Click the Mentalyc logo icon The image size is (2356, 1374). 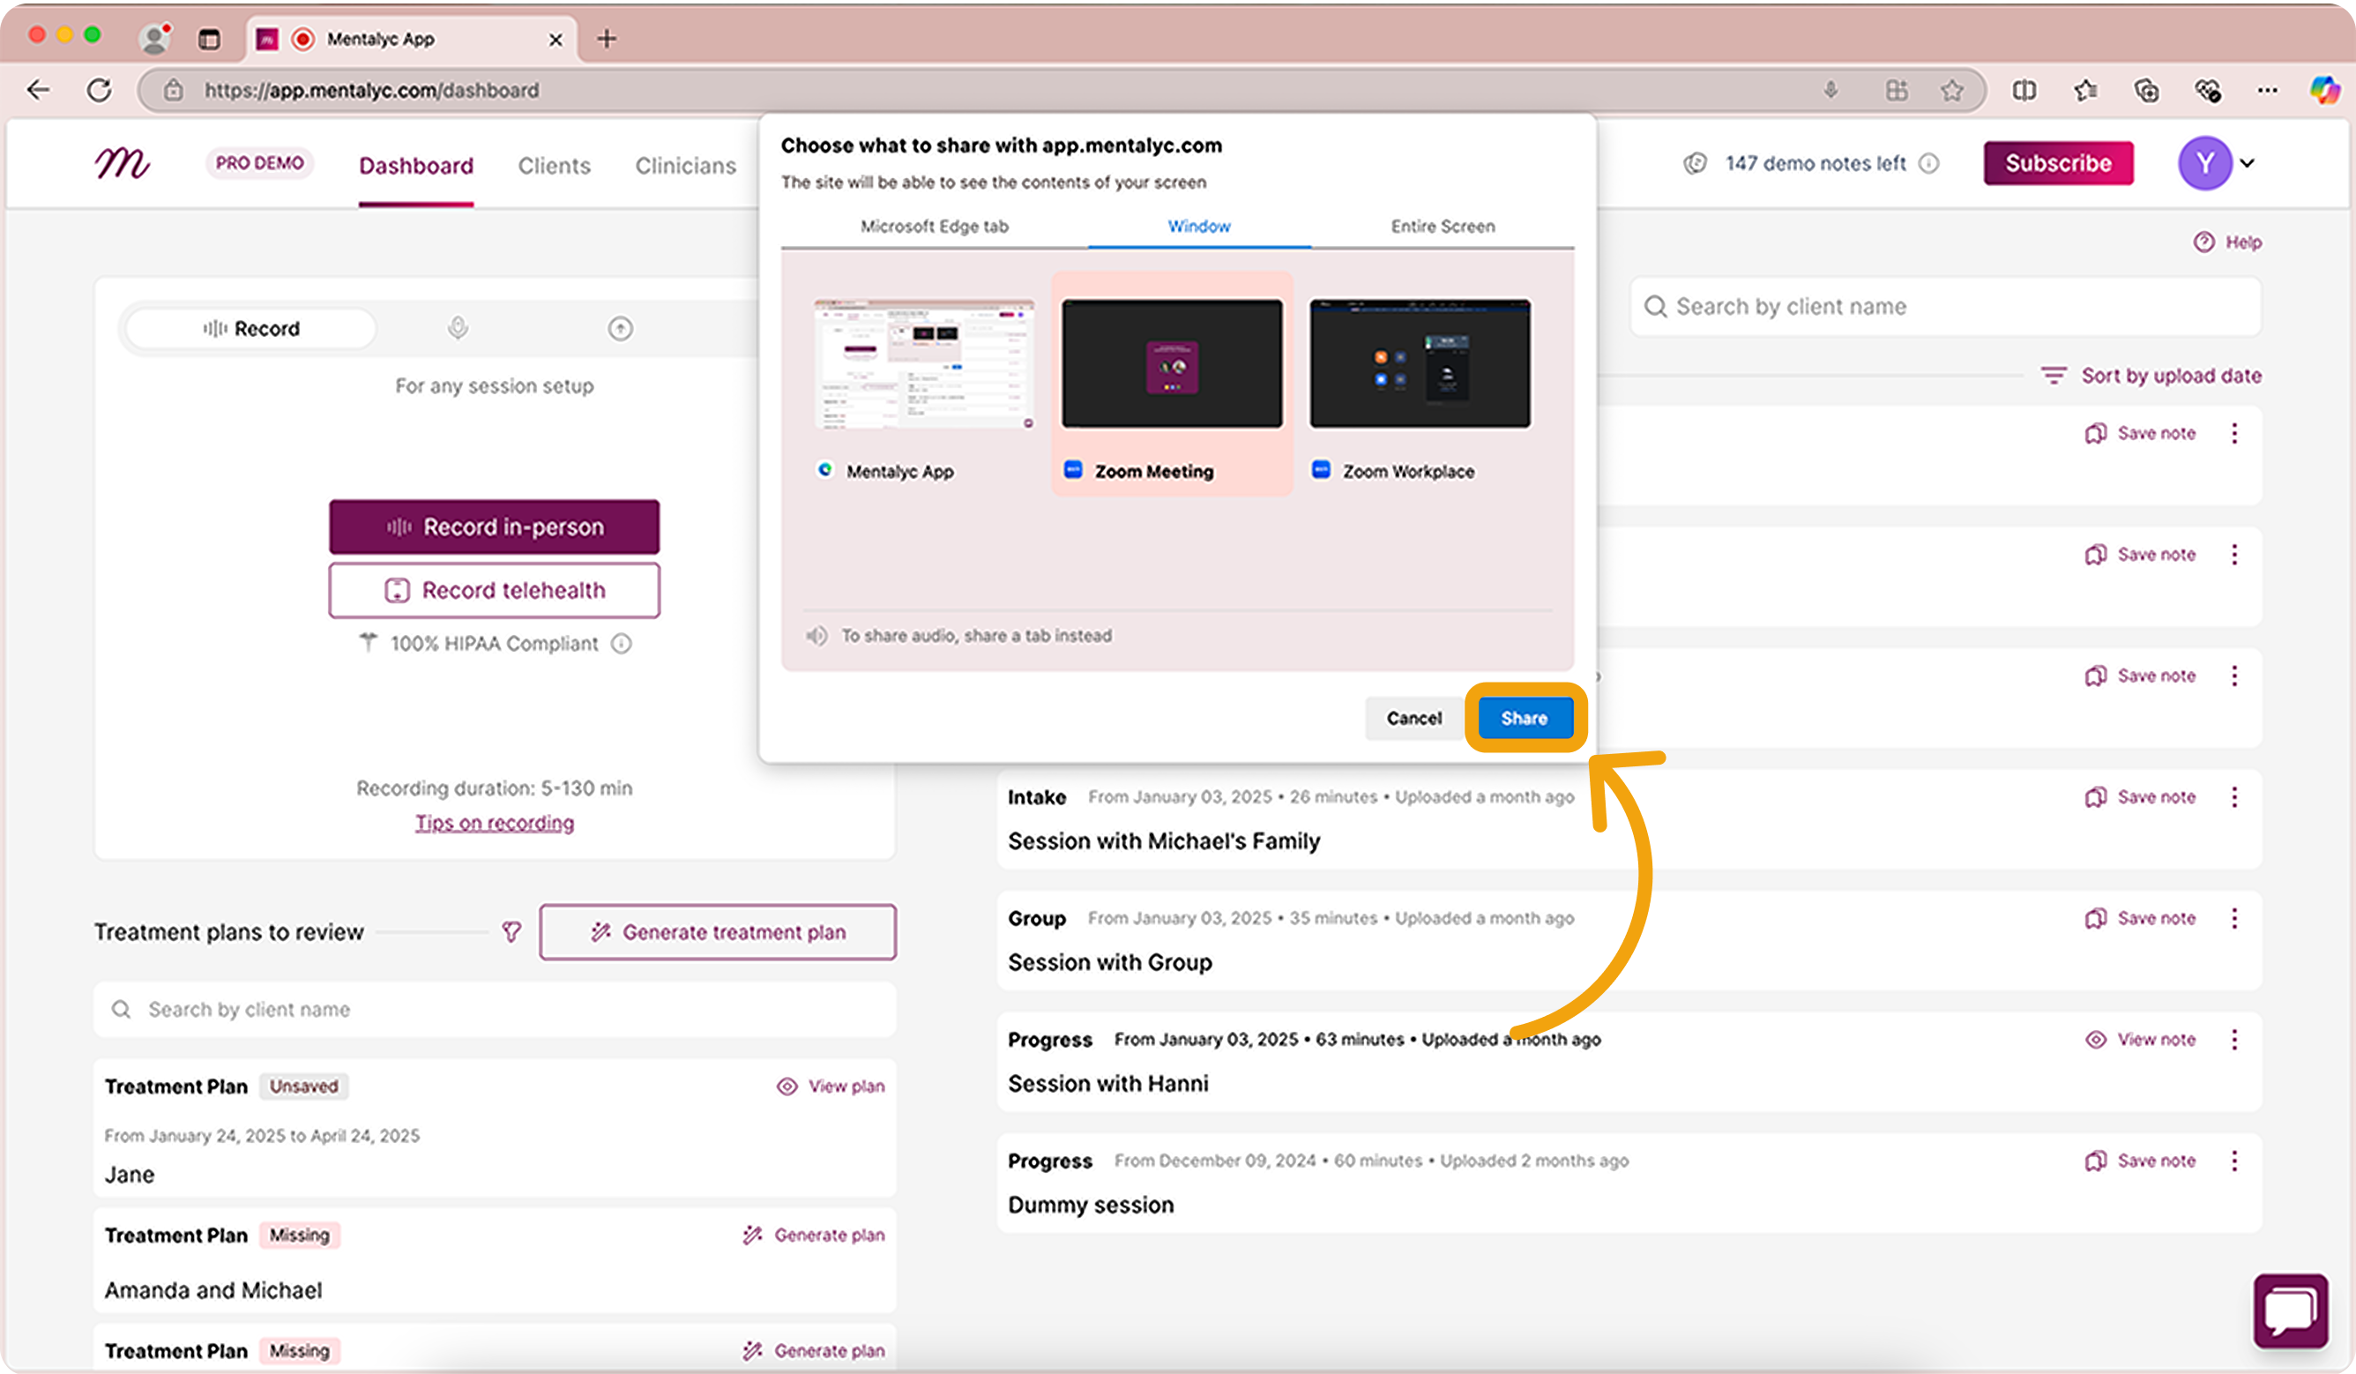122,164
